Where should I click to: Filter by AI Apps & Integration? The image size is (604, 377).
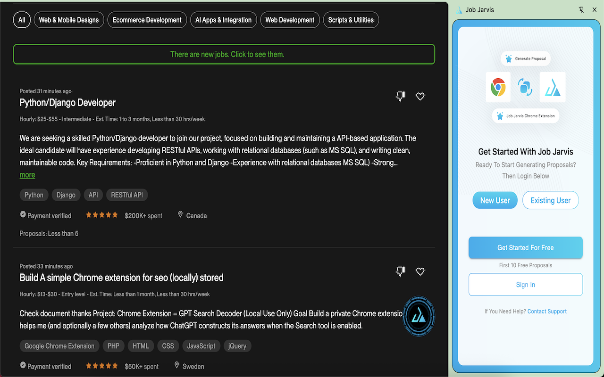[x=224, y=20]
